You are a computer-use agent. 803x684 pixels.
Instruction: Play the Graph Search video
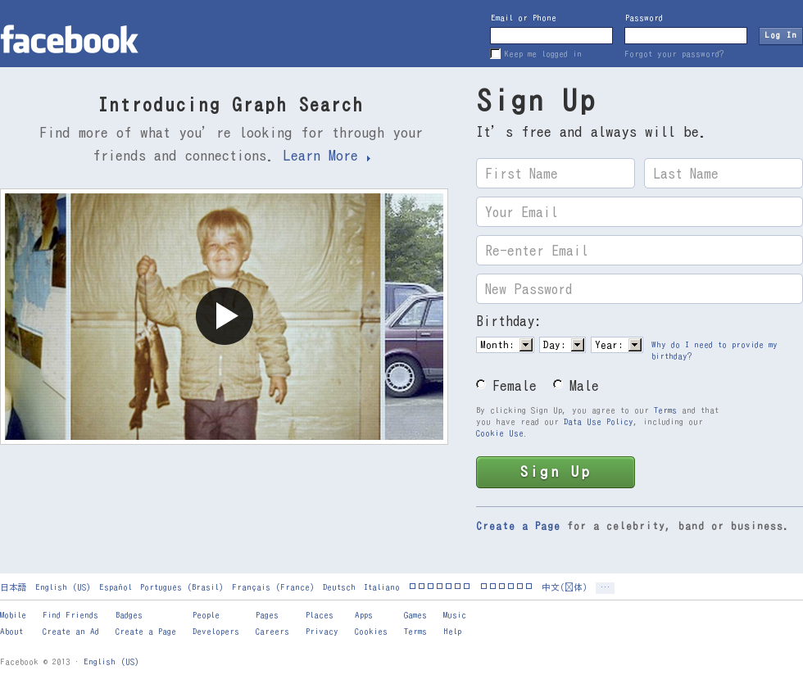pos(225,316)
